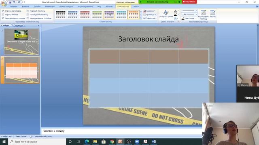
Task: Open the WordArt styles dialog launcher
Action: (178, 22)
